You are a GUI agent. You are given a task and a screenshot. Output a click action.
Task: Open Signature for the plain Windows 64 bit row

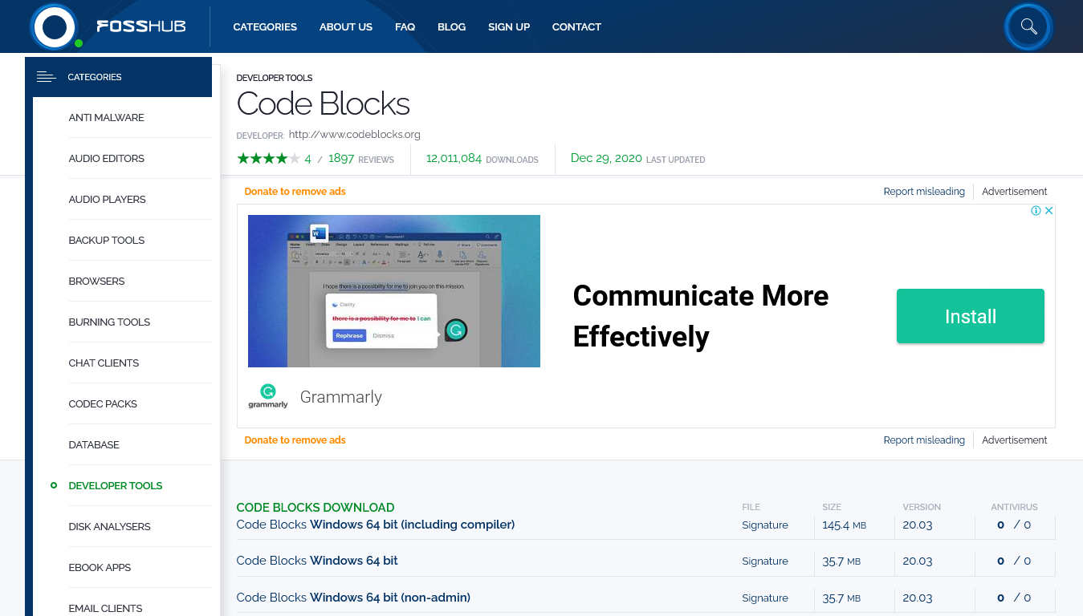[765, 561]
